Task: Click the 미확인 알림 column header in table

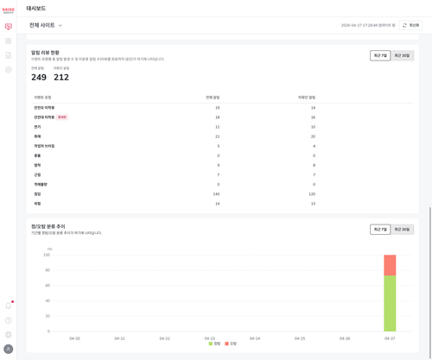Action: click(307, 98)
